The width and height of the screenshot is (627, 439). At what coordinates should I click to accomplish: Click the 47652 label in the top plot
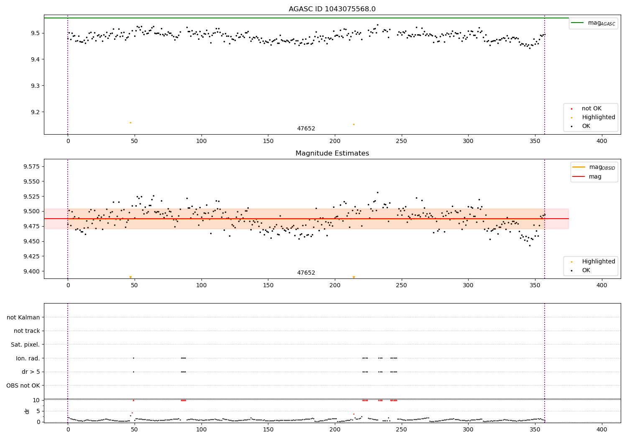306,129
